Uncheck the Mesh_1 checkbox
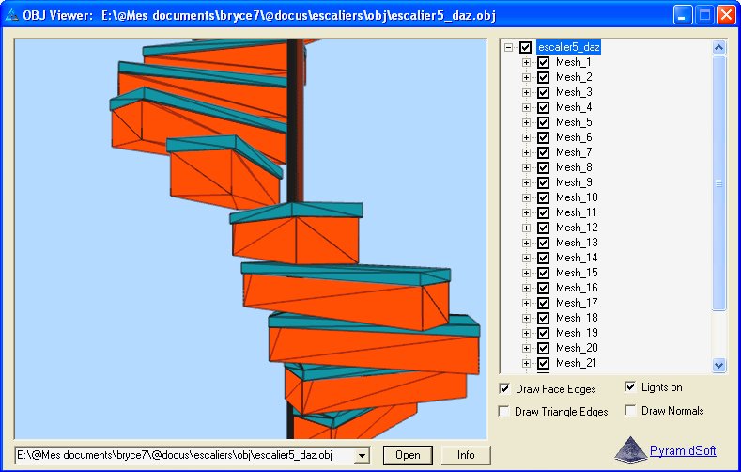The image size is (741, 472). coord(544,62)
